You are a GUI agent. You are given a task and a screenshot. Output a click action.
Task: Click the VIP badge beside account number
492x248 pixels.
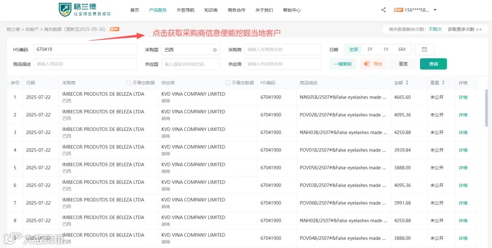point(398,10)
